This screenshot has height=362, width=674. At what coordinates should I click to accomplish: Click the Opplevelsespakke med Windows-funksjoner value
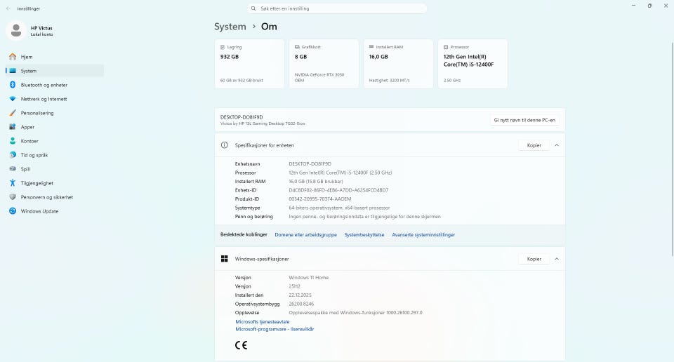tap(355, 313)
